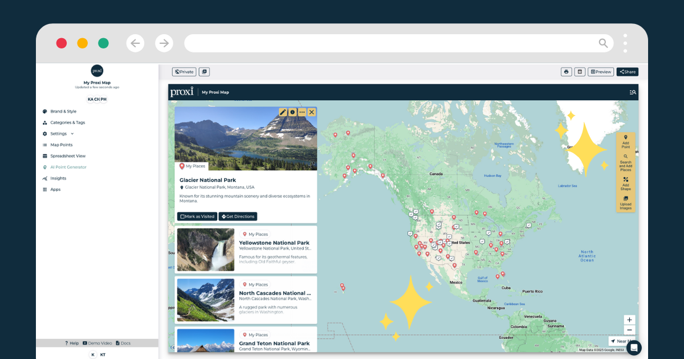The width and height of the screenshot is (684, 359).
Task: Click the KA collaborator avatar
Action: [90, 99]
